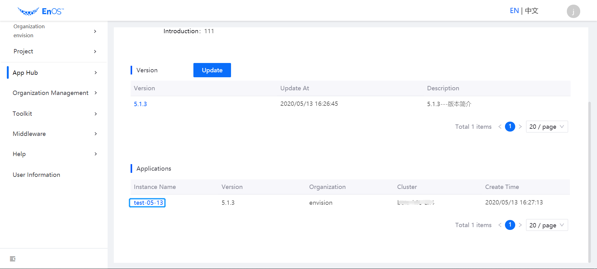Click the Cluster column header
Image resolution: width=597 pixels, height=269 pixels.
pyautogui.click(x=407, y=187)
